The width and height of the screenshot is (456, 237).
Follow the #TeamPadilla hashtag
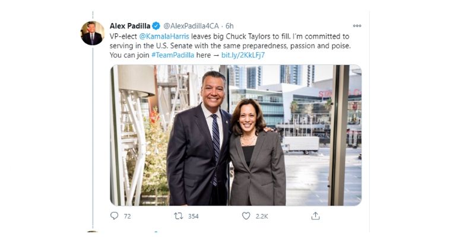pos(173,55)
